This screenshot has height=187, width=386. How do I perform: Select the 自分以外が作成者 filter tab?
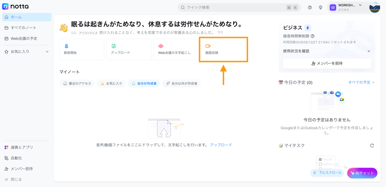tap(181, 83)
